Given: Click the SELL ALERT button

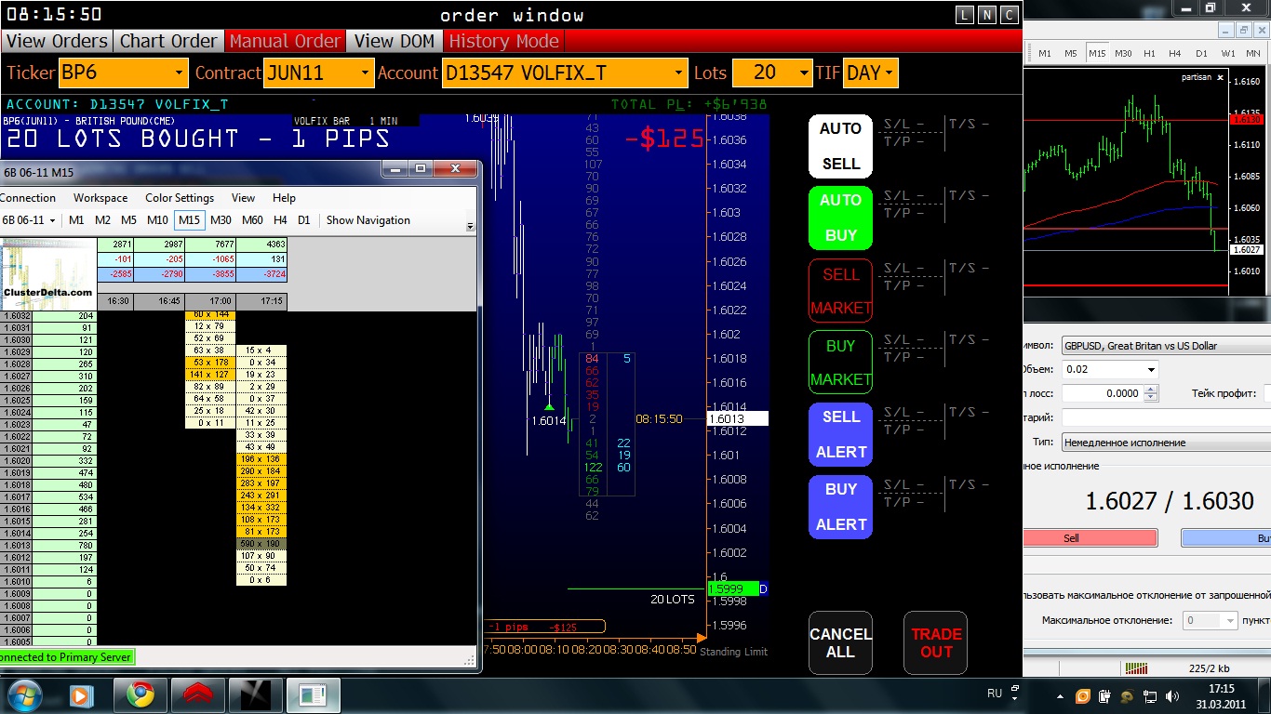Looking at the screenshot, I should 840,434.
